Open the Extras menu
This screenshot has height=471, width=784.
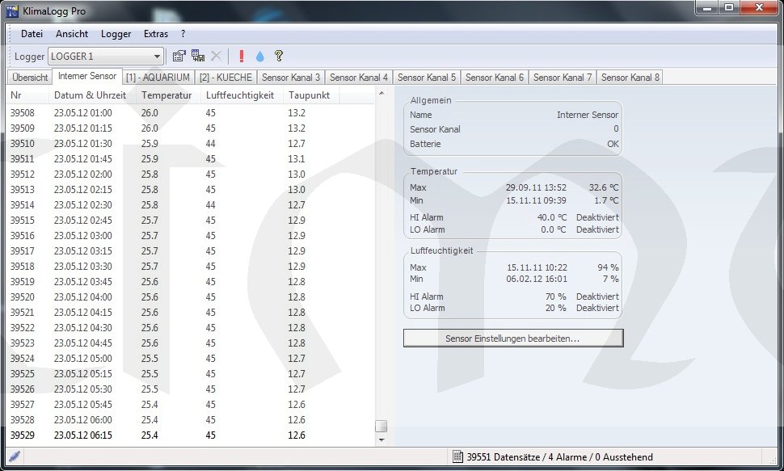tap(155, 34)
